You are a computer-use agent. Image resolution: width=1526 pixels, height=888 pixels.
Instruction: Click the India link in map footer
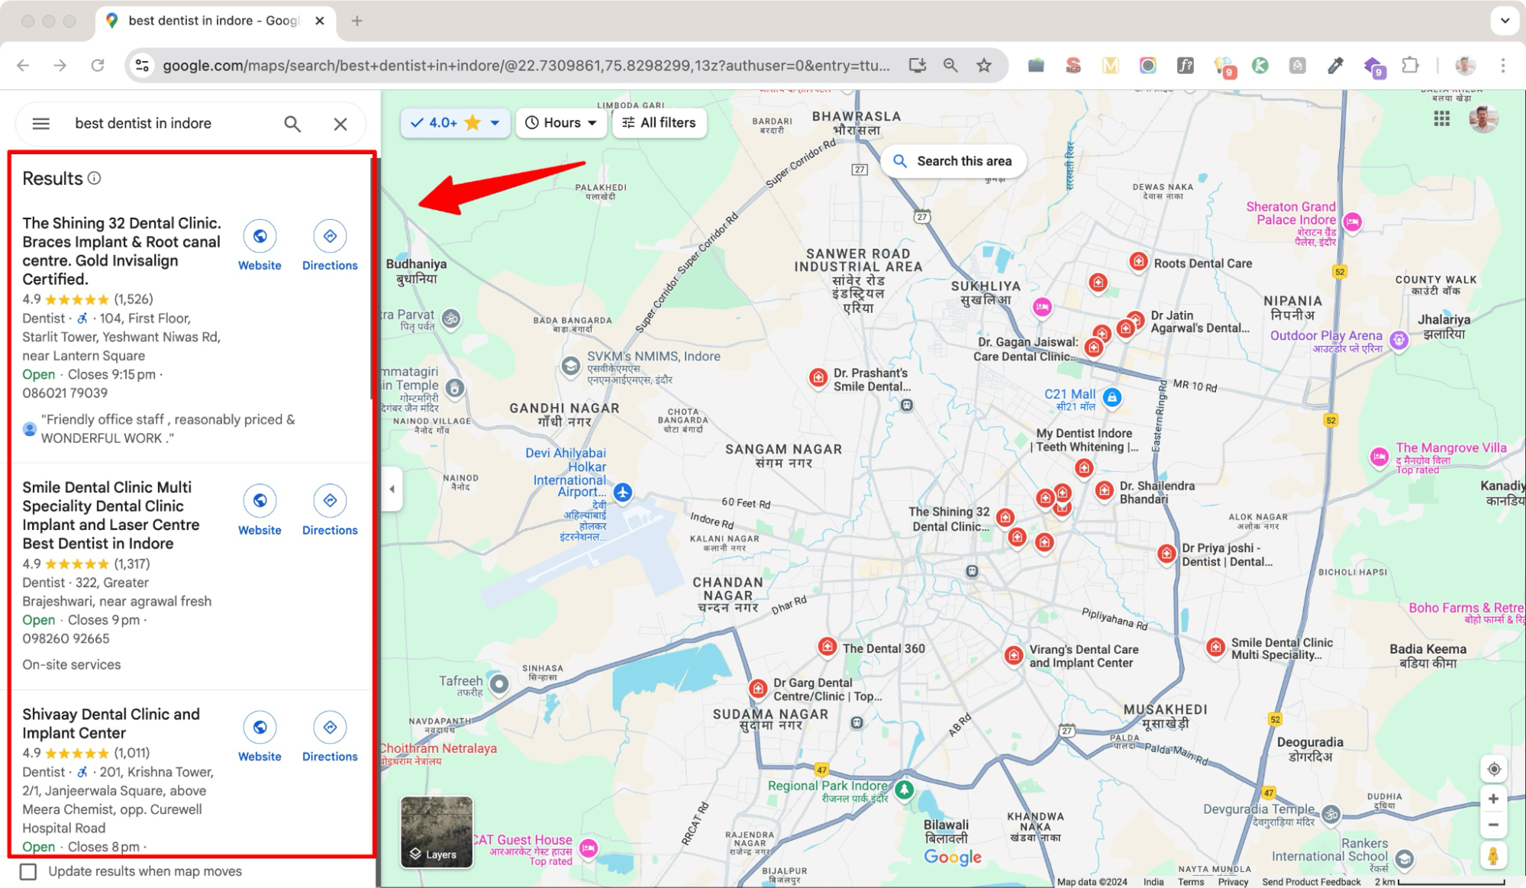1153,882
